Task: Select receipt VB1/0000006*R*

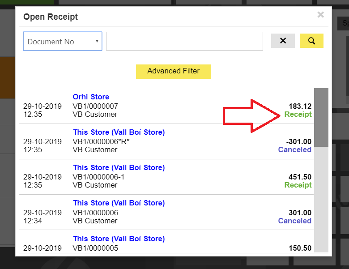Action: pyautogui.click(x=101, y=141)
